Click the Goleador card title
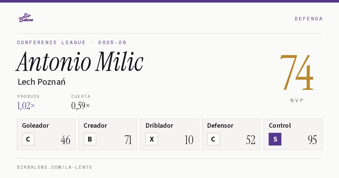Screen dimensions: 339x178 (36, 125)
